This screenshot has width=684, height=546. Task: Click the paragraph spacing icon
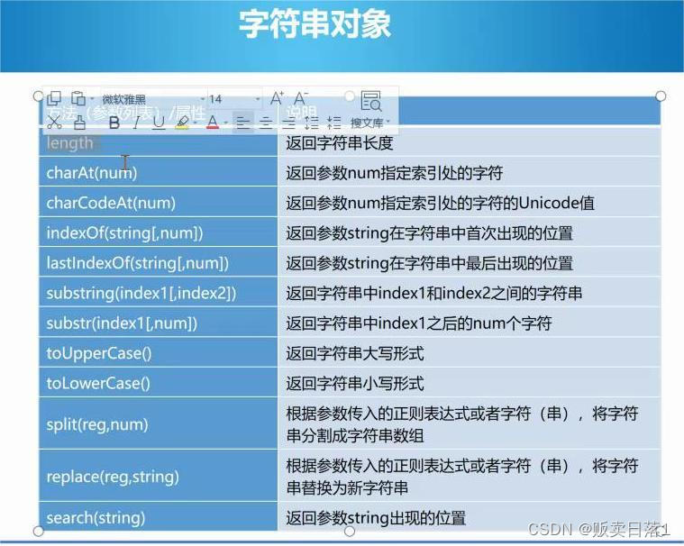click(334, 123)
